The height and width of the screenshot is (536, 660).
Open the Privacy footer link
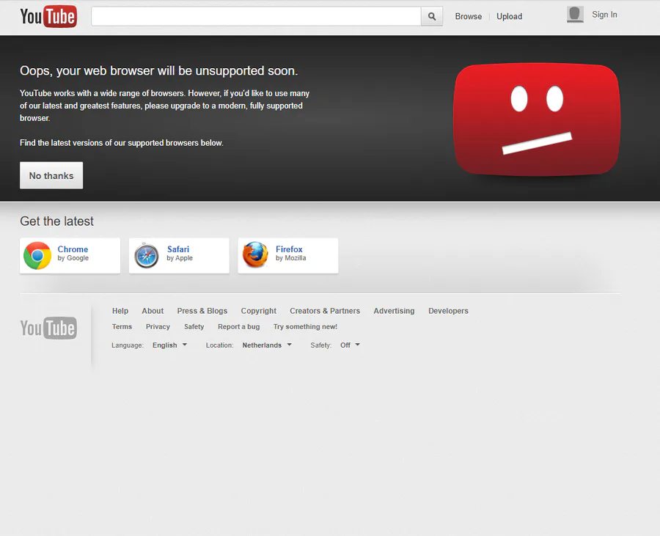pyautogui.click(x=158, y=326)
